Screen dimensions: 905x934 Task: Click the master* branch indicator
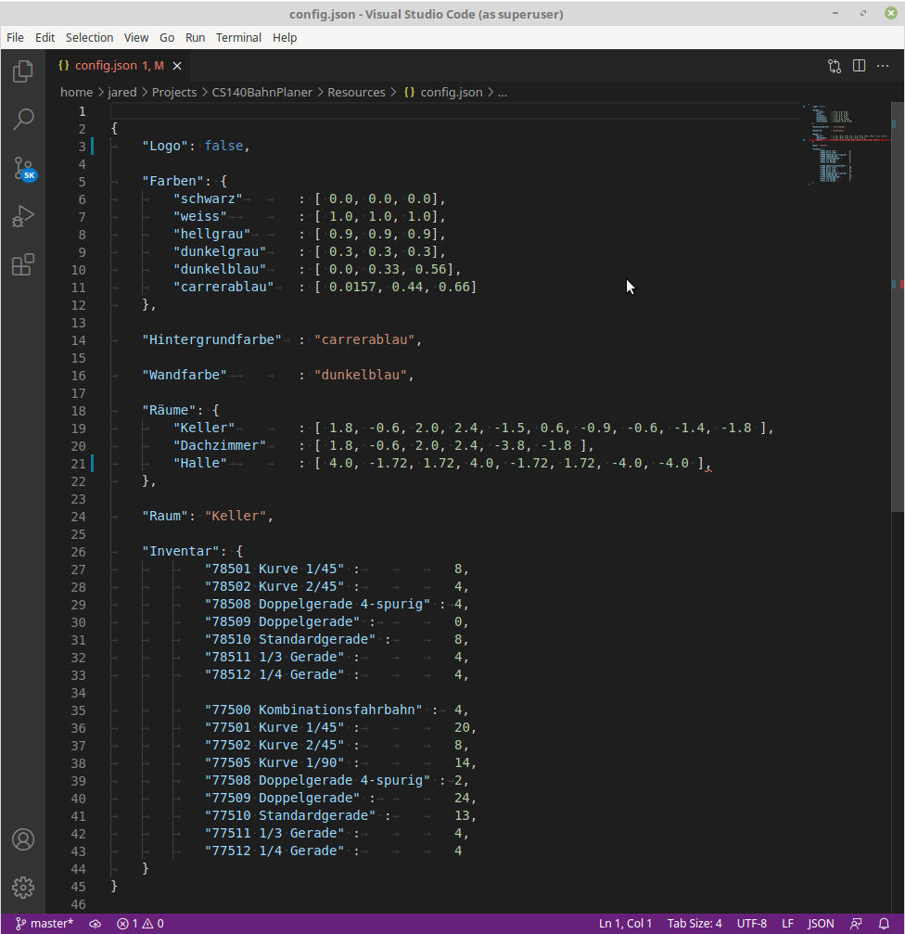point(45,924)
